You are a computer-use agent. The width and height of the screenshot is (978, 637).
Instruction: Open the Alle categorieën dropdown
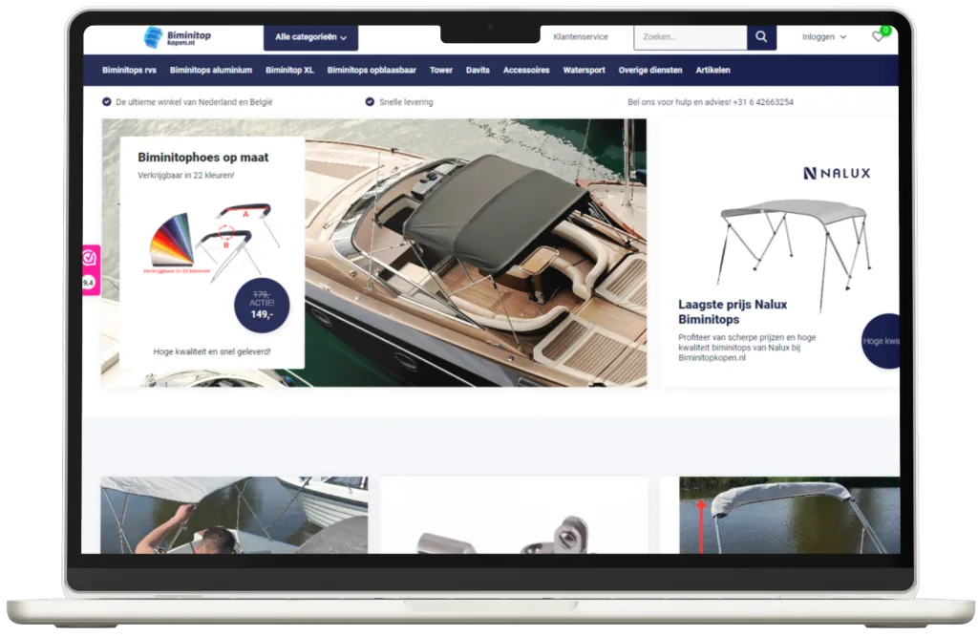tap(310, 37)
